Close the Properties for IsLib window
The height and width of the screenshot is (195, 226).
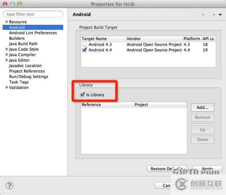tap(5, 4)
